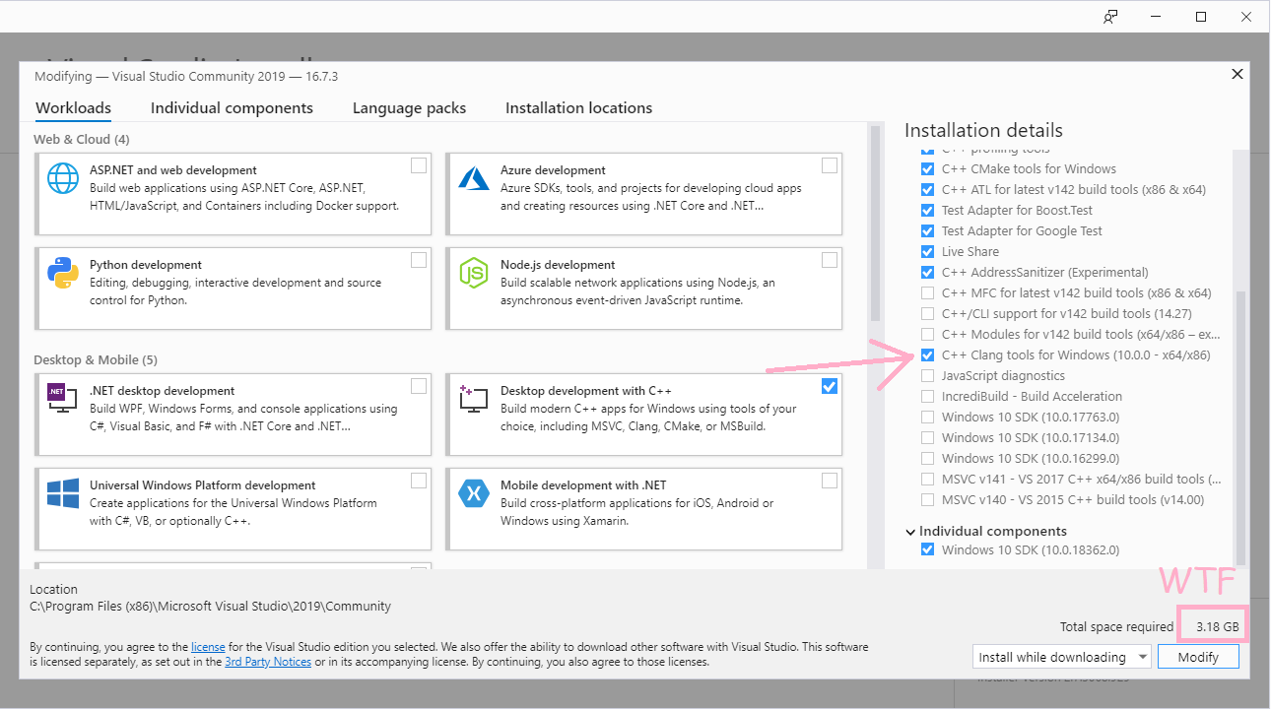Click the ASP.NET web development globe icon
This screenshot has height=709, width=1271.
tap(63, 178)
